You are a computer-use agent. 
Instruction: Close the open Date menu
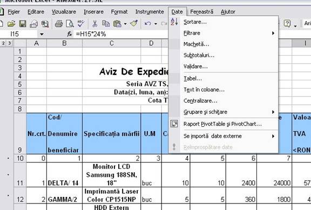[177, 12]
